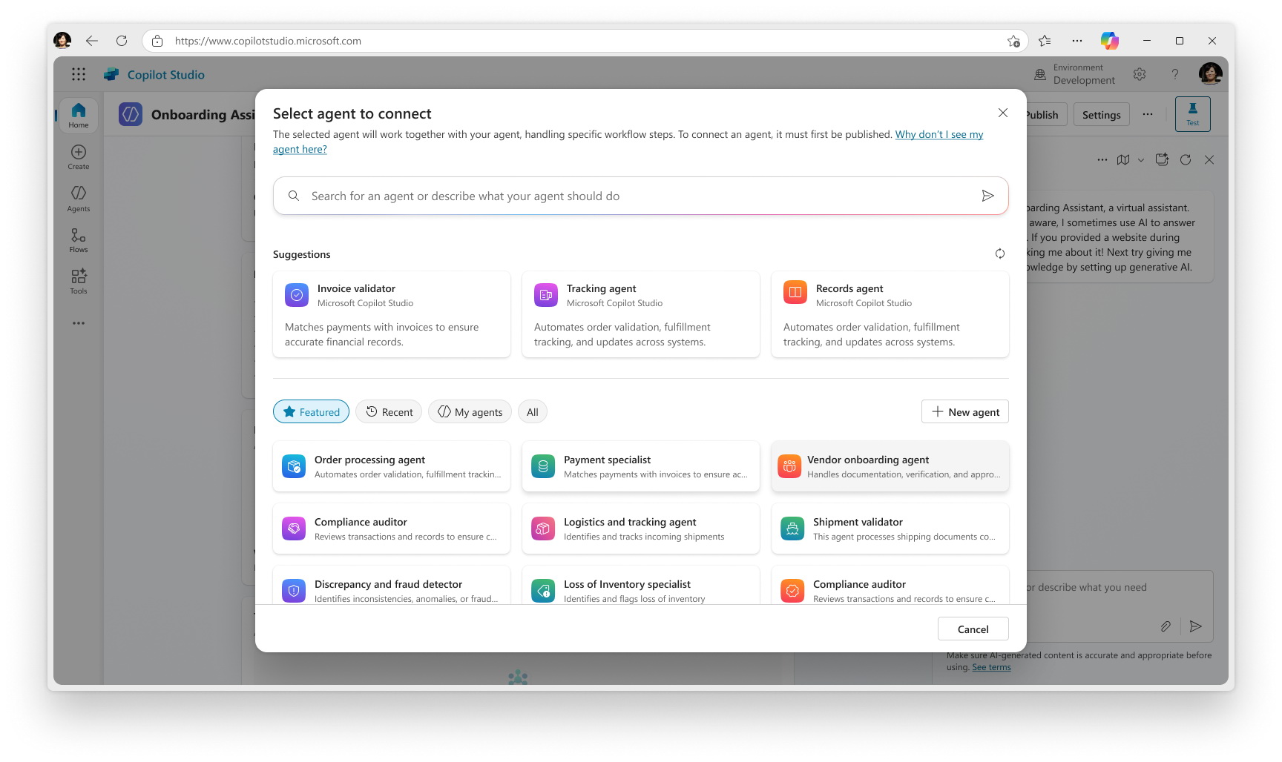The height and width of the screenshot is (762, 1282).
Task: Open Copilot Studio settings gear
Action: [x=1140, y=74]
